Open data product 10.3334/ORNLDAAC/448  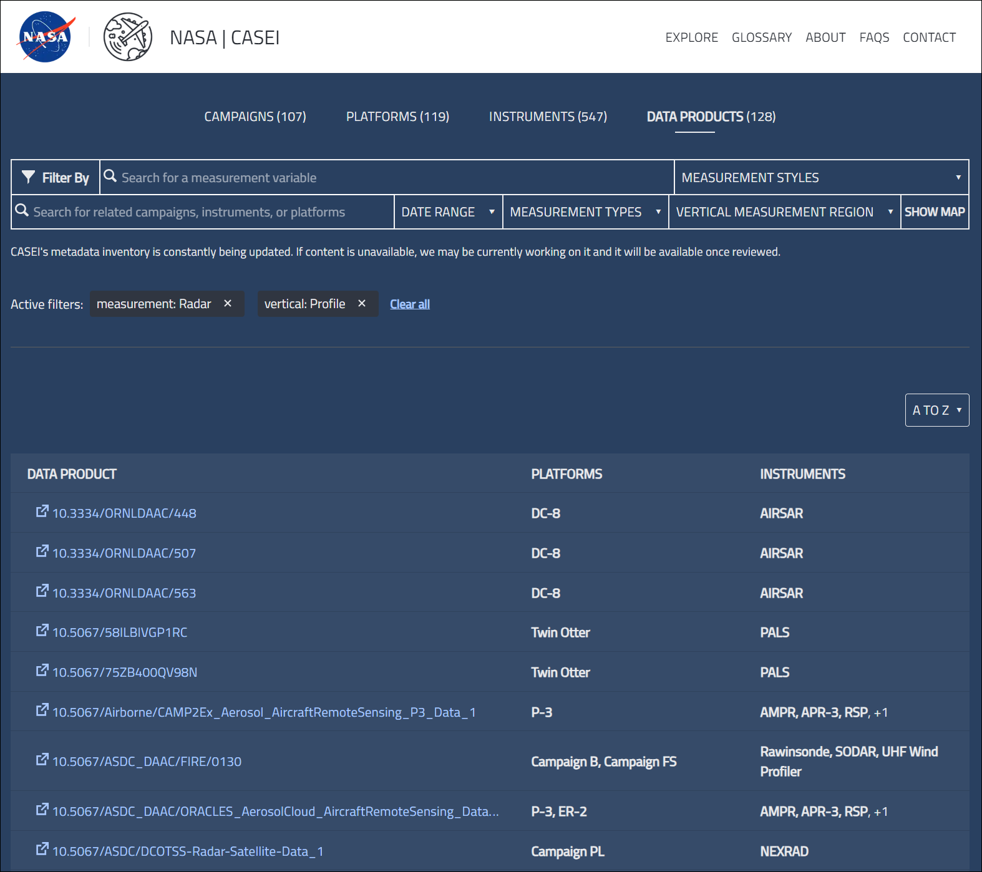click(x=124, y=513)
